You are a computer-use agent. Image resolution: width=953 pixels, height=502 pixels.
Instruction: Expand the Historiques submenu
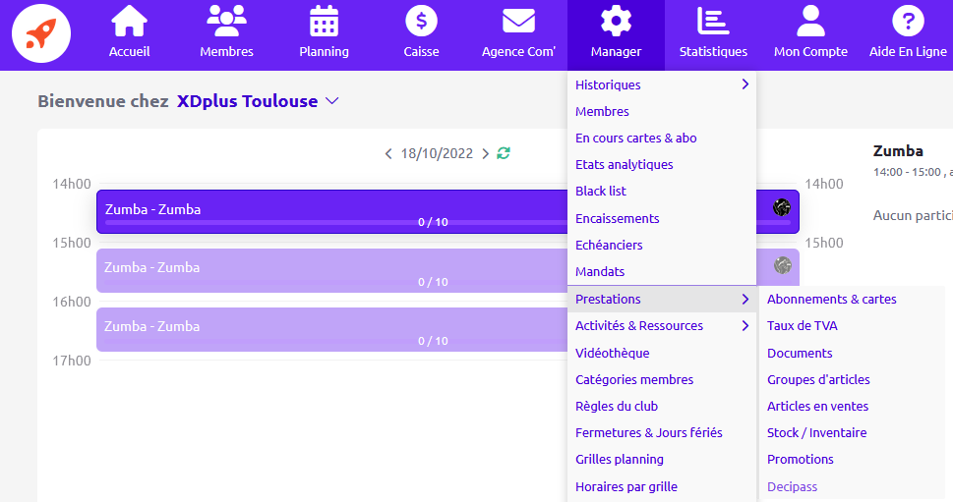pos(745,85)
